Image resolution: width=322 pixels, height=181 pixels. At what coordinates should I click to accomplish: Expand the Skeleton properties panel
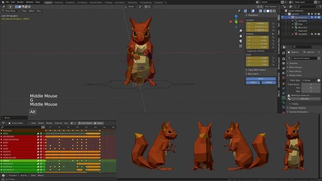tap(293, 63)
